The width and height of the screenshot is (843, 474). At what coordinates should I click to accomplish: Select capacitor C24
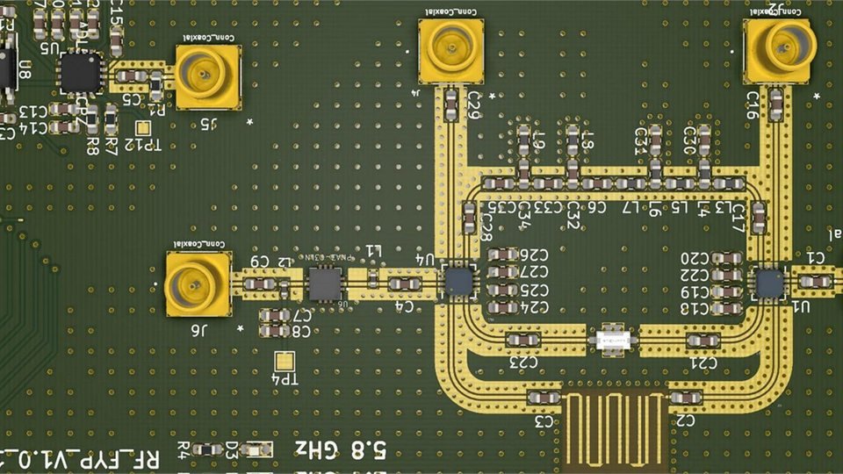tap(502, 307)
